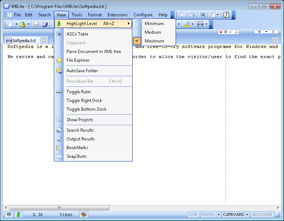
Task: Open the CLIPBOARD dropdown arrow
Action: tap(247, 214)
